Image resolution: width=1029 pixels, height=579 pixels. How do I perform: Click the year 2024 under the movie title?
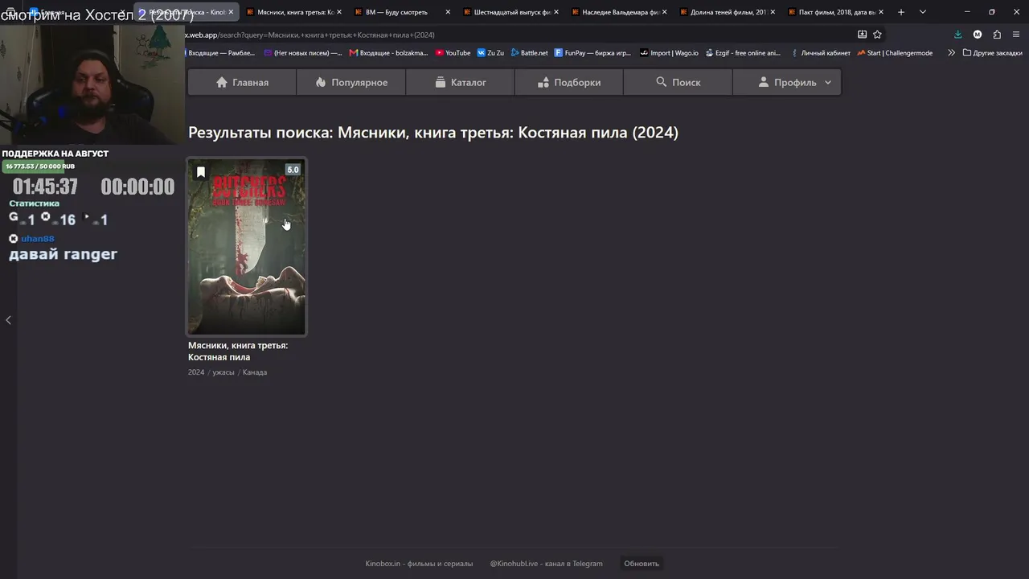[196, 372]
